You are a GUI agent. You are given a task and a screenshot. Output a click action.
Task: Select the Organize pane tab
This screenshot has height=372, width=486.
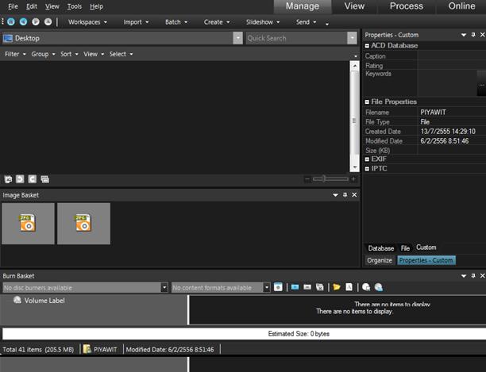[380, 261]
